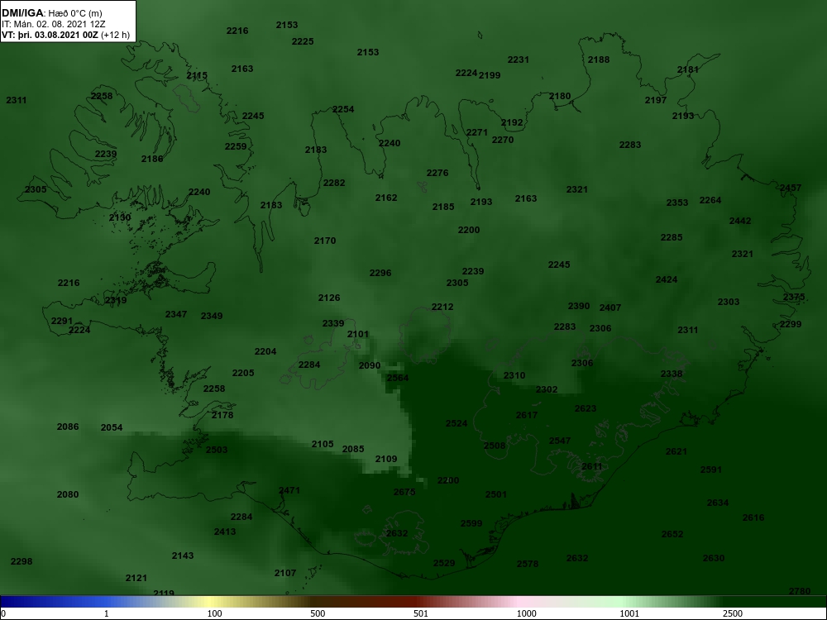Click the colour scale label '500'
827x620 pixels.
click(318, 613)
